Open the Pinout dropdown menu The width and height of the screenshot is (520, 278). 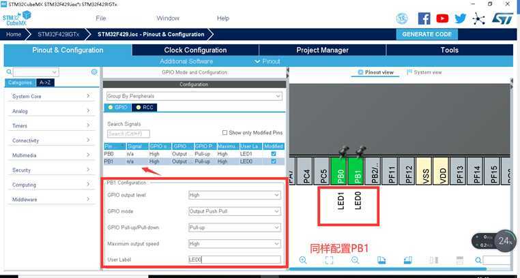268,61
